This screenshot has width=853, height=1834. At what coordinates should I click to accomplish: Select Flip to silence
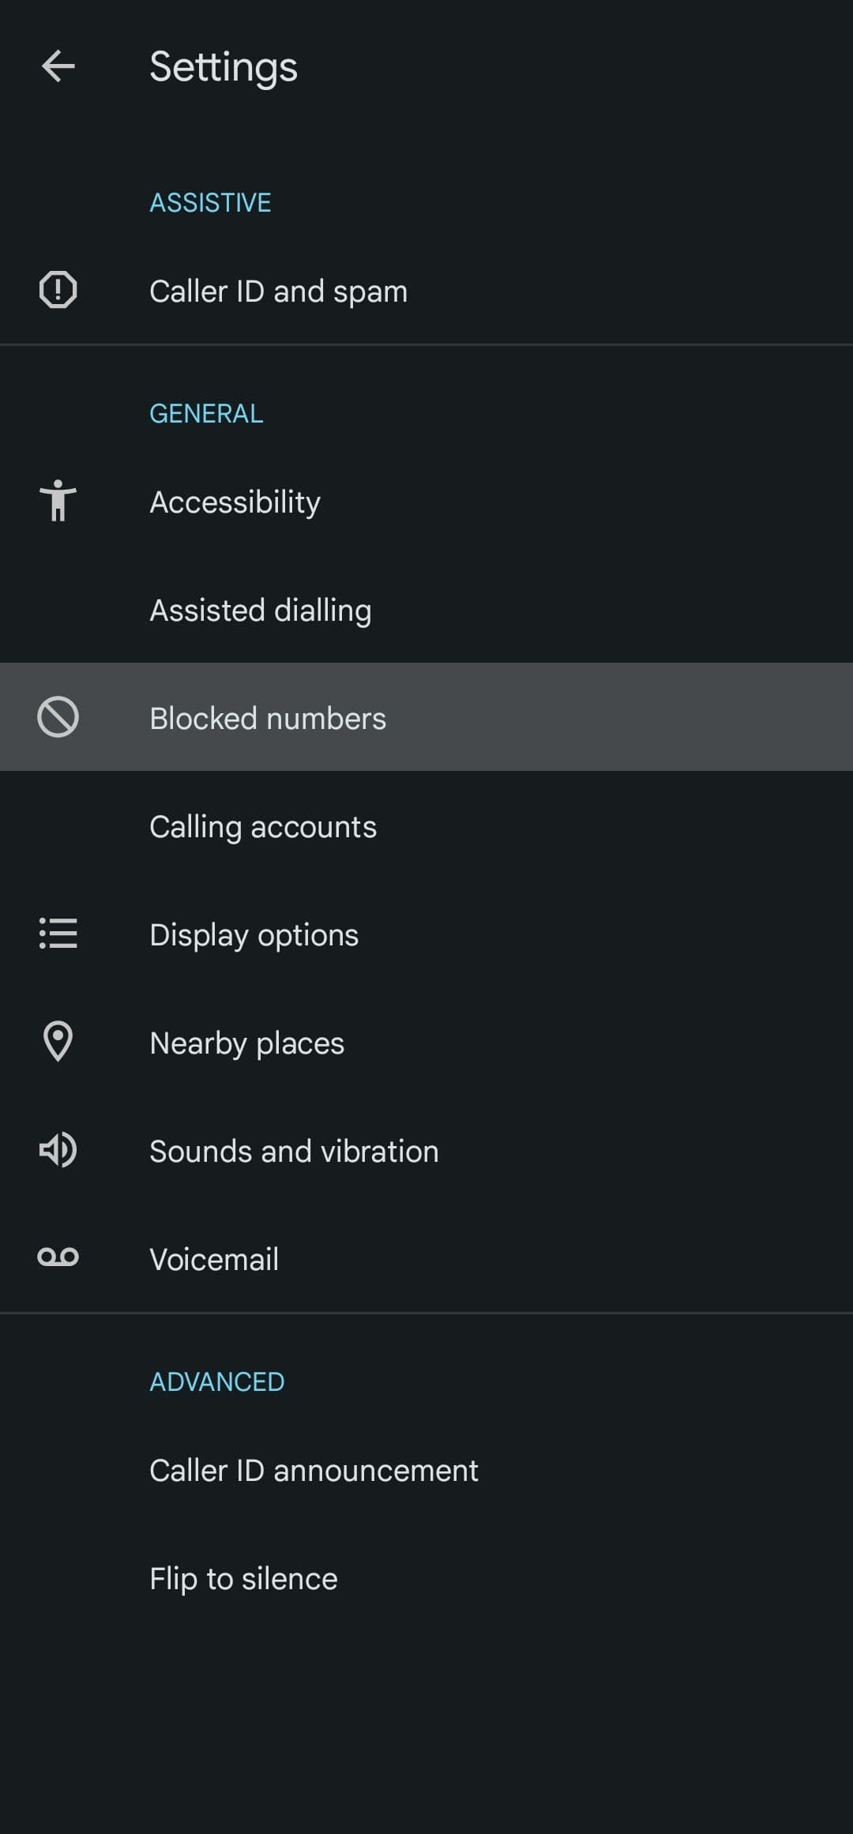pos(243,1579)
